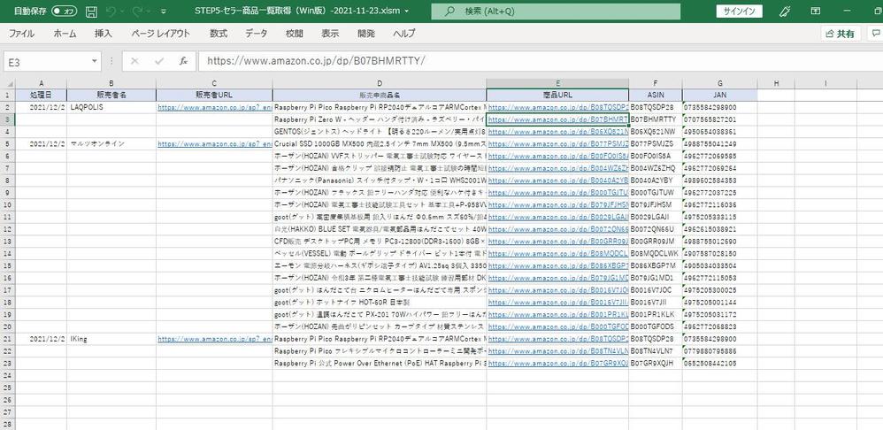The image size is (883, 430).
Task: Select row 5 header
Action: [7, 143]
